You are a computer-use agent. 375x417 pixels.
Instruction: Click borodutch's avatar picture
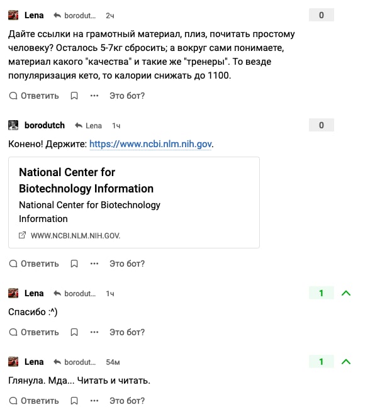(x=13, y=125)
